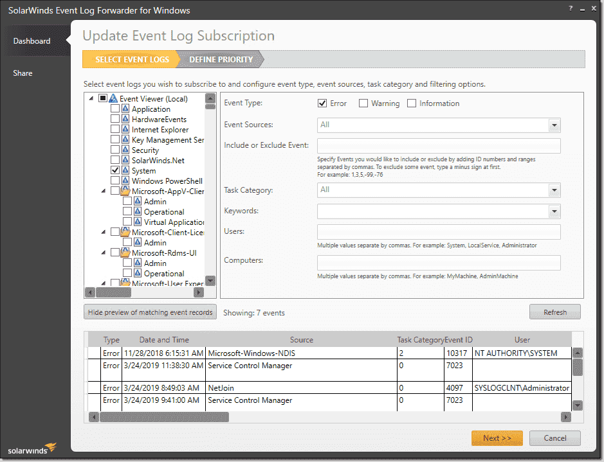Open the Task Category dropdown

(x=554, y=190)
